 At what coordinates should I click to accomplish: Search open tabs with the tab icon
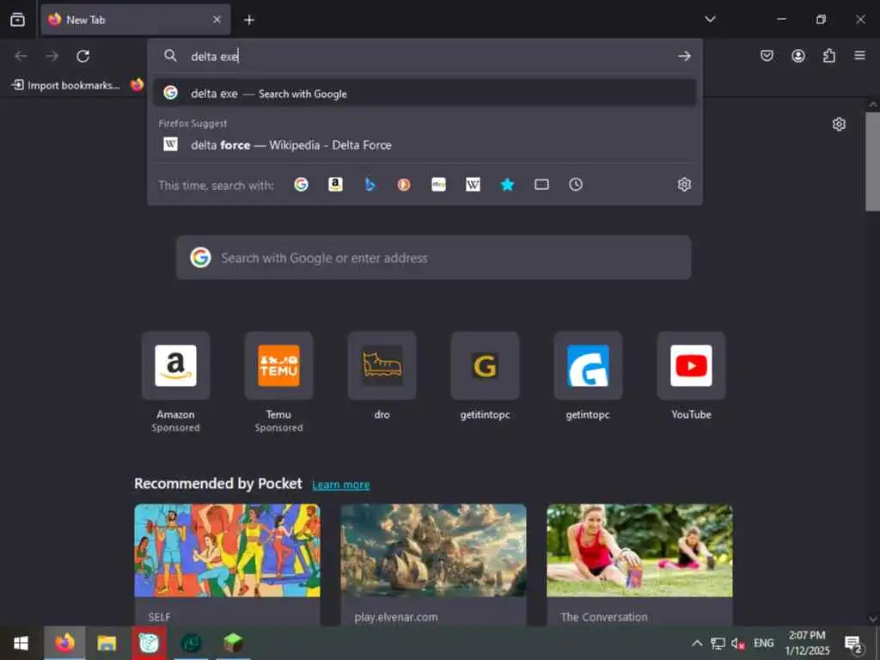pyautogui.click(x=541, y=185)
